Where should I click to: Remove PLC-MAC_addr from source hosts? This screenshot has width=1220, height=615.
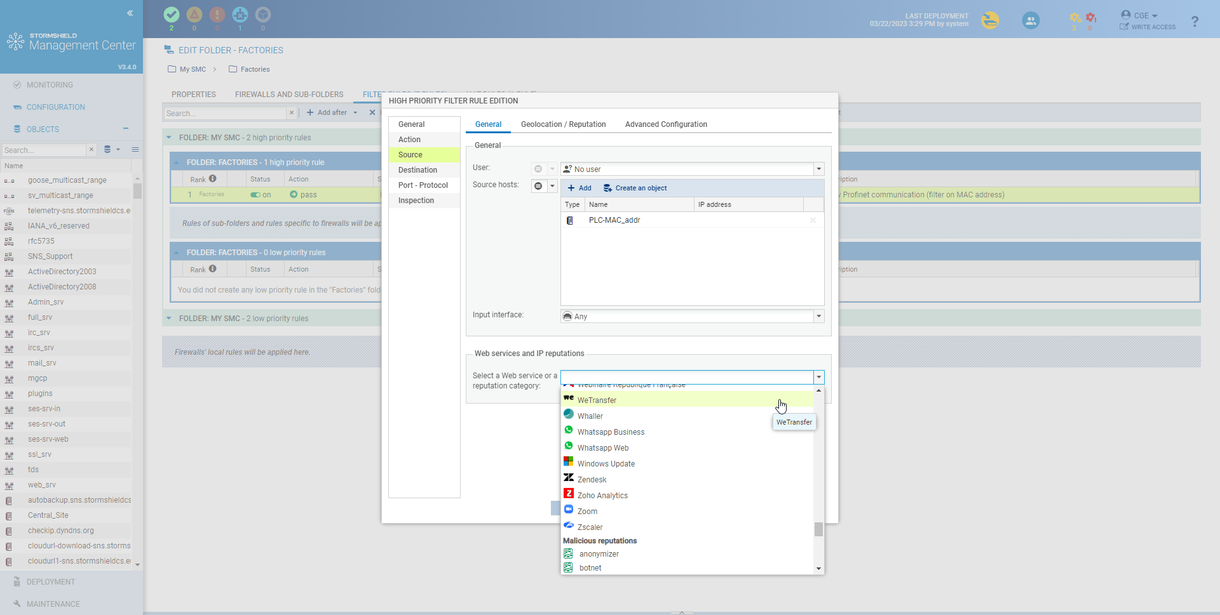click(x=813, y=220)
